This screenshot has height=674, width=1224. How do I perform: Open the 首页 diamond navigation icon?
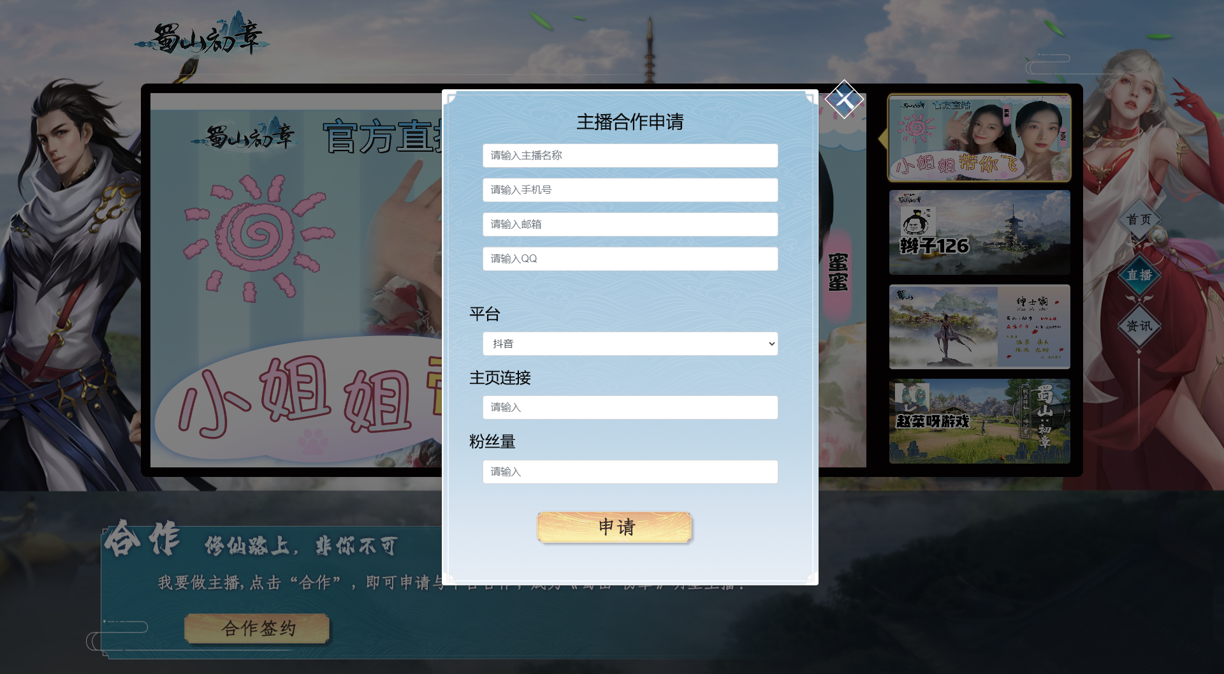coord(1139,219)
